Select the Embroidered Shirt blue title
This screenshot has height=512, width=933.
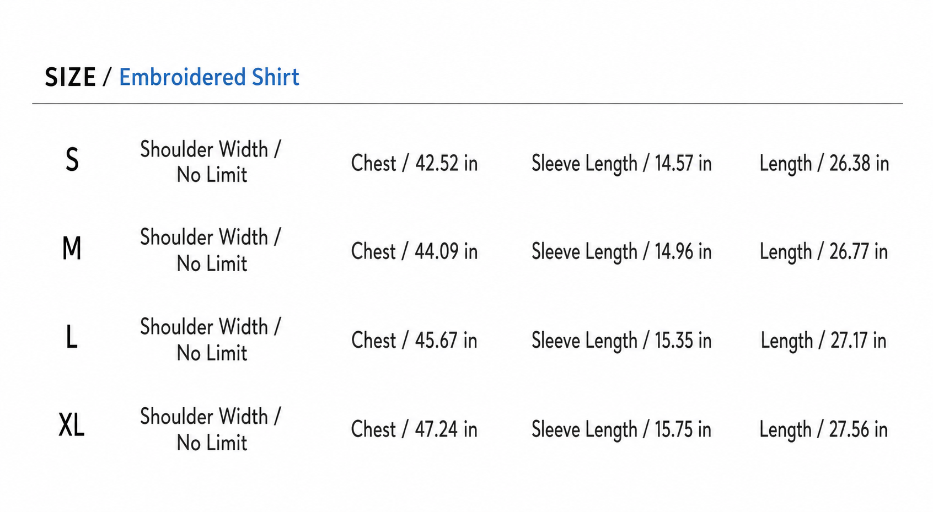pos(209,77)
